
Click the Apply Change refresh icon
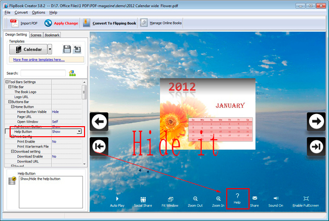pyautogui.click(x=48, y=23)
